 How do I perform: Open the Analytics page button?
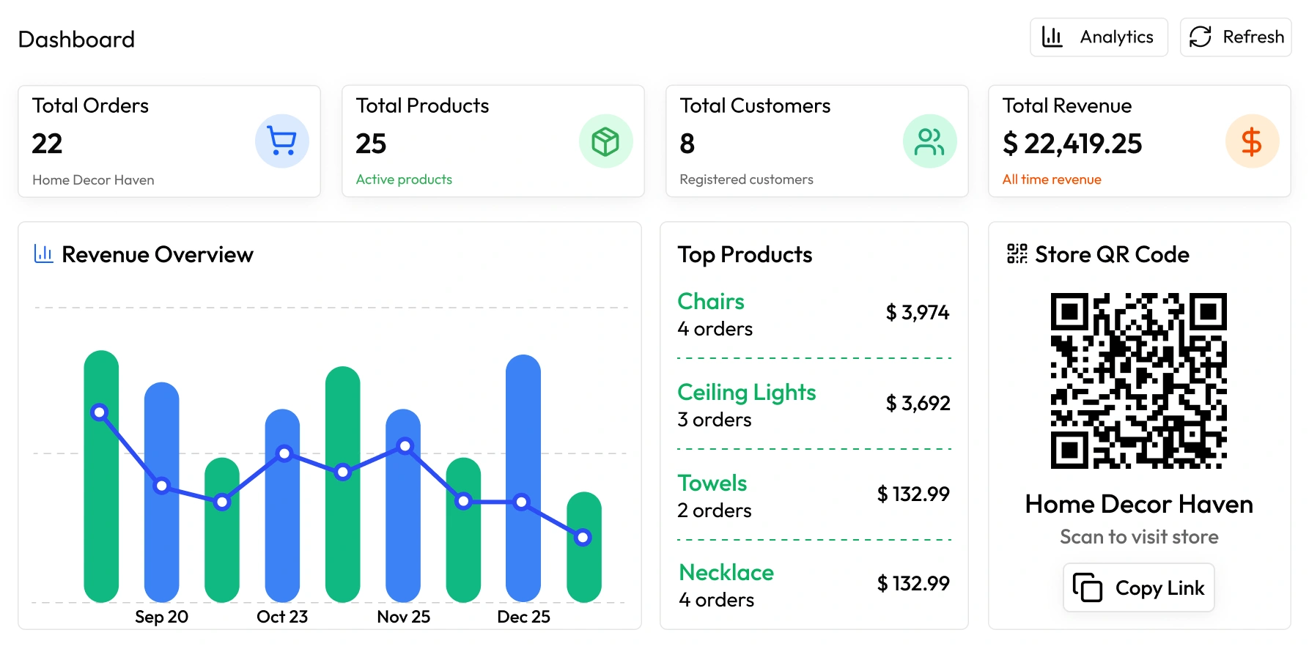point(1099,37)
